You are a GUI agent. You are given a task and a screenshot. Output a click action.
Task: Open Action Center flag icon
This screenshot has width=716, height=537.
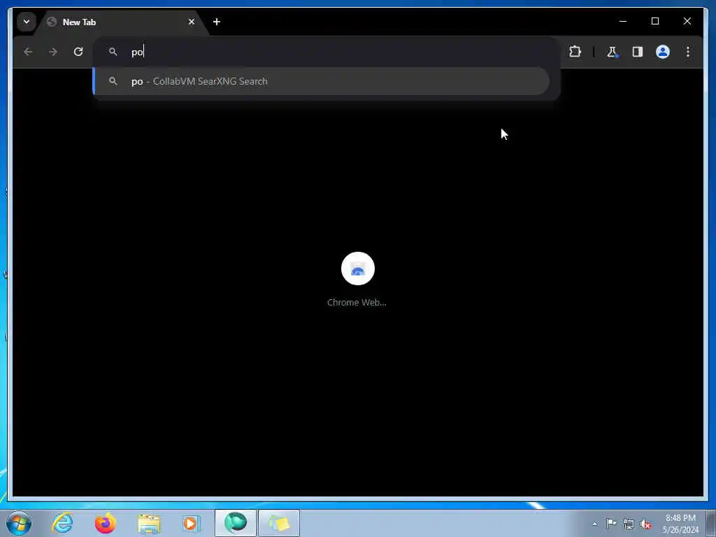(x=611, y=524)
